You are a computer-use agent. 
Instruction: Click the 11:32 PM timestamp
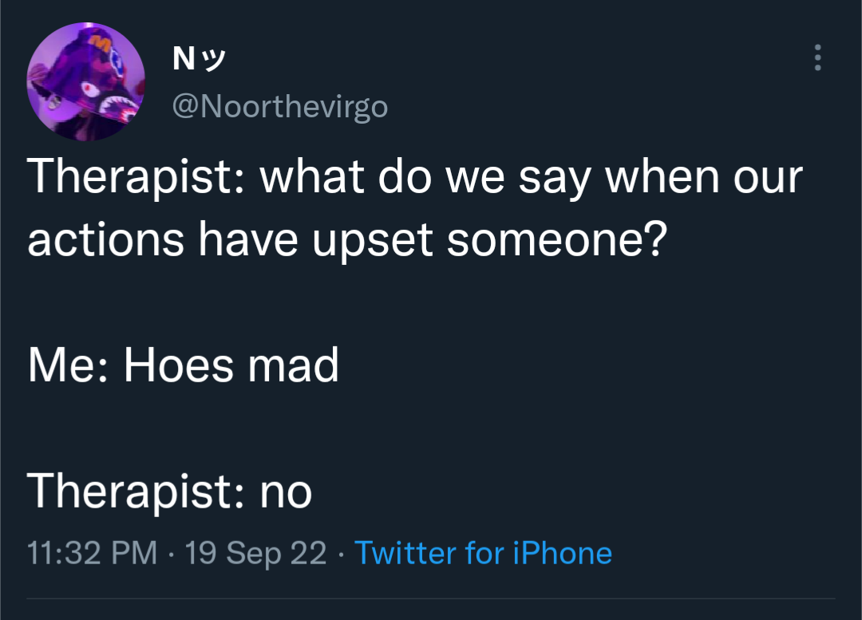[92, 552]
